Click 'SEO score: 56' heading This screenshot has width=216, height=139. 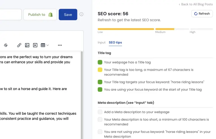pos(113,14)
